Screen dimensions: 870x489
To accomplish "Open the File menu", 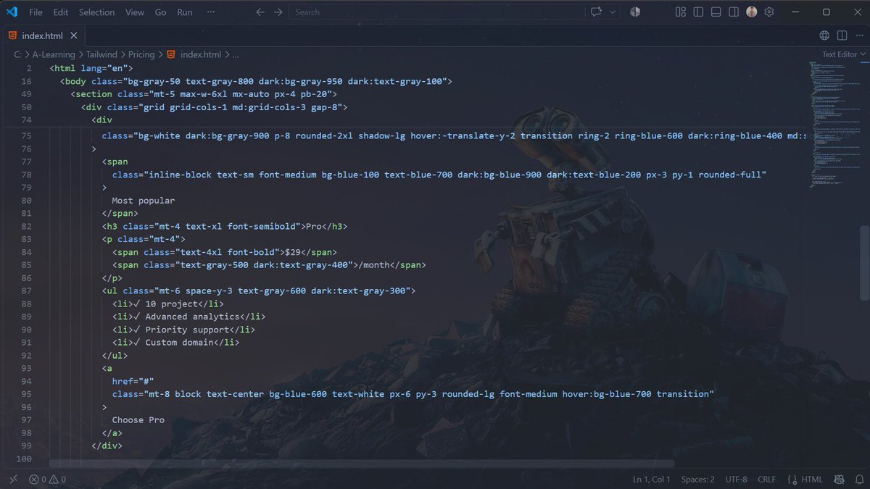I will (36, 12).
